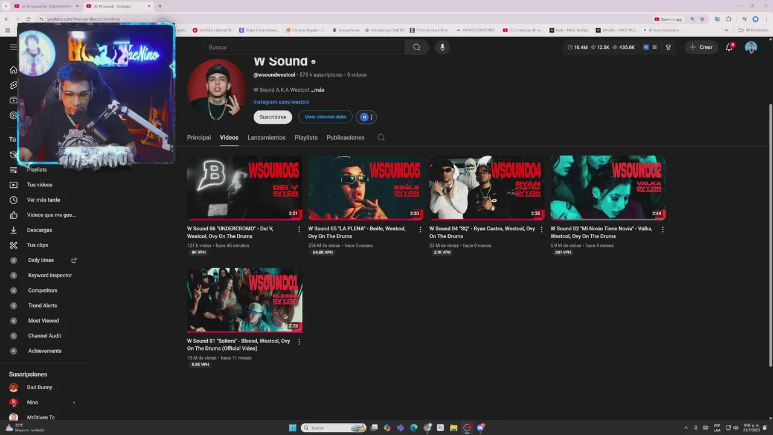This screenshot has height=435, width=773.
Task: Switch to Principal channel tab
Action: click(x=199, y=138)
